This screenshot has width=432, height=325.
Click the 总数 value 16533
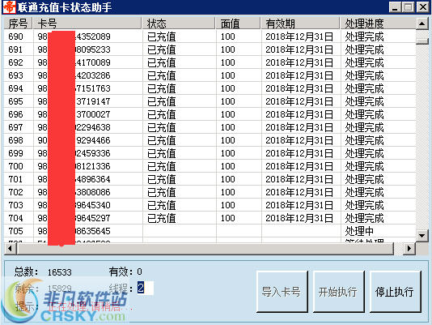60,272
